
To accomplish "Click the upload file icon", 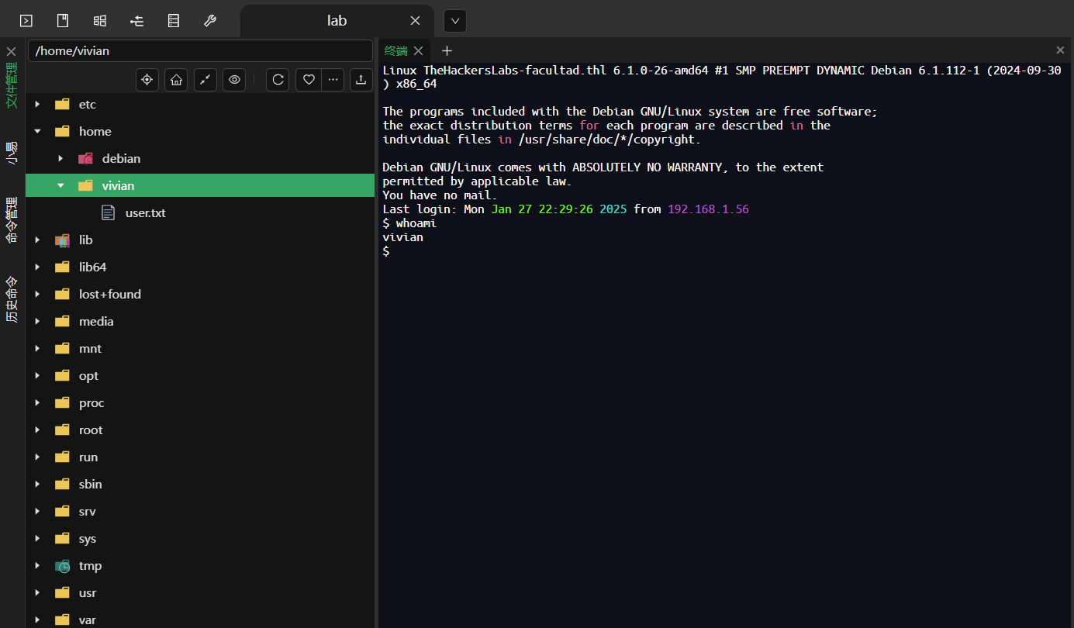I will (361, 79).
